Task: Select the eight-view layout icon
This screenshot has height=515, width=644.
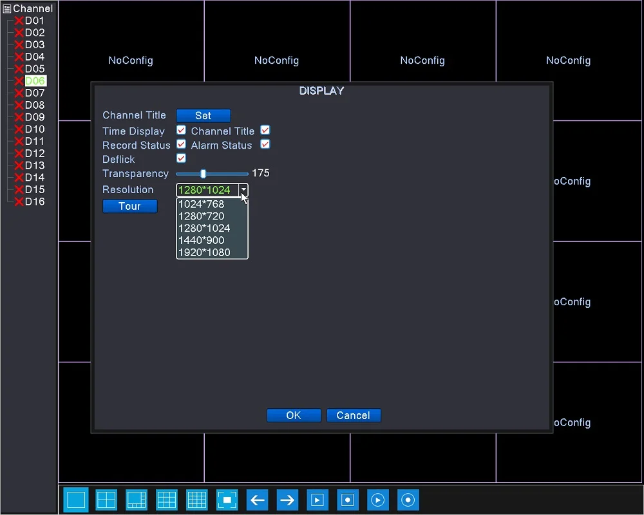Action: pos(137,500)
